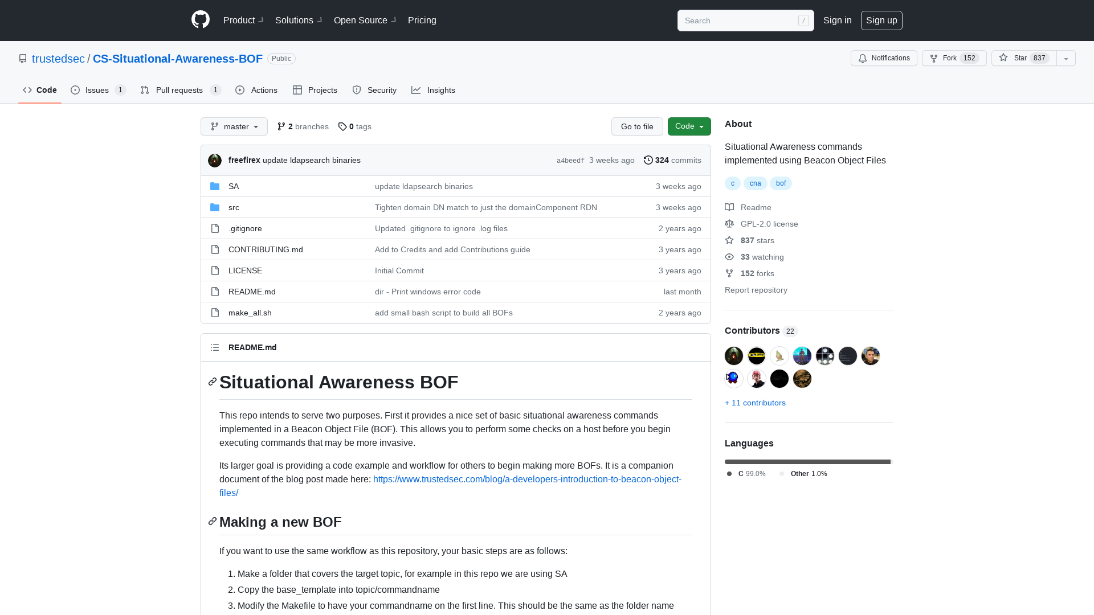Click the branch icon next to 2 branches
Viewport: 1094px width, 615px height.
281,126
